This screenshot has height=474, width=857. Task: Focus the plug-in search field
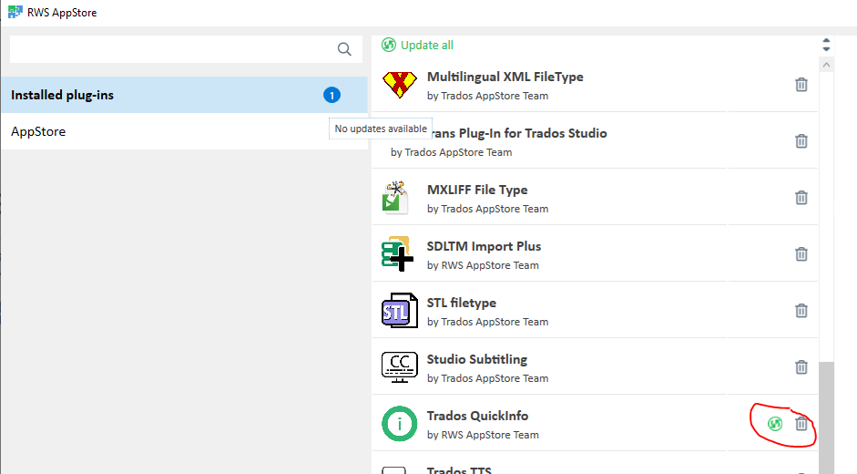[x=186, y=49]
